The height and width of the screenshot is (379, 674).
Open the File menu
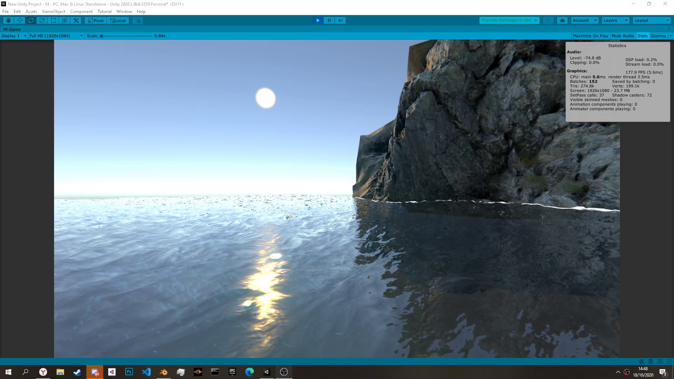[x=6, y=12]
